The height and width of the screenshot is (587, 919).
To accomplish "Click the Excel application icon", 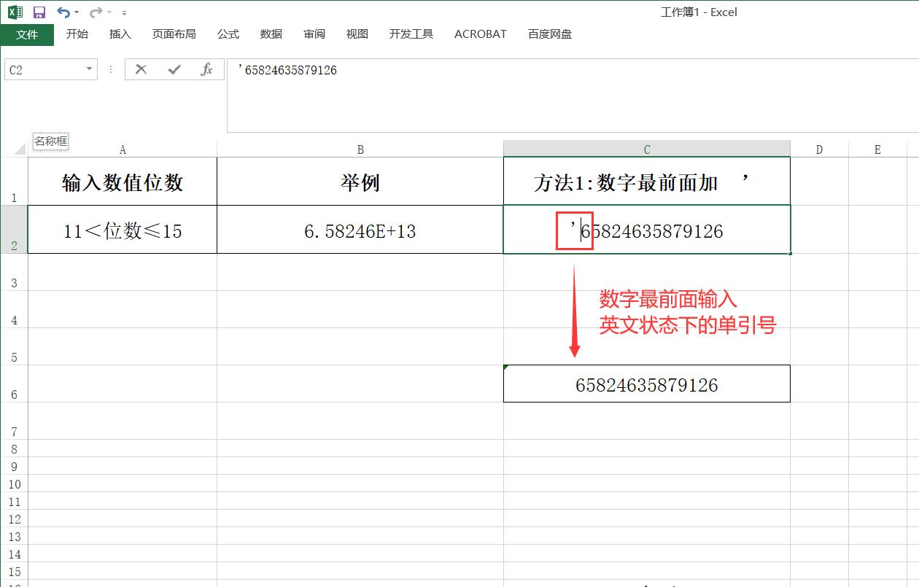I will click(15, 12).
